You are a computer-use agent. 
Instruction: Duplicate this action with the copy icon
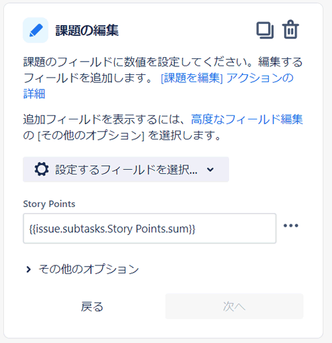pyautogui.click(x=265, y=30)
